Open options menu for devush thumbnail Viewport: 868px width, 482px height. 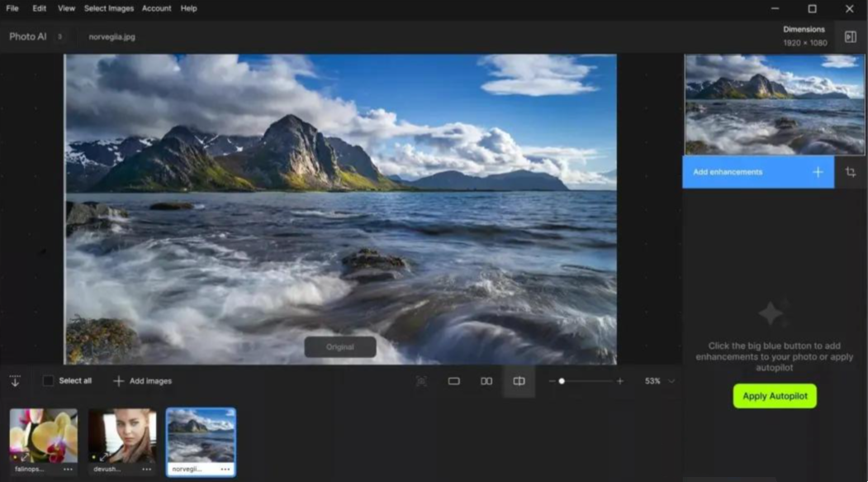pos(147,469)
